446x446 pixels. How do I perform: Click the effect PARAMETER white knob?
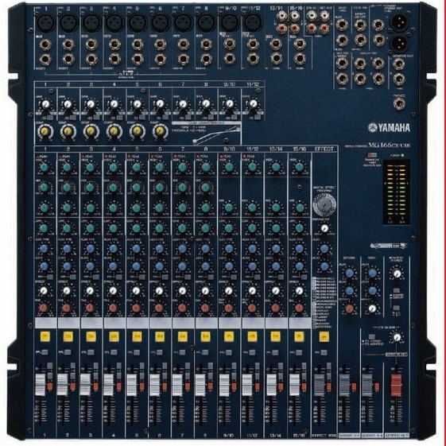324,228
